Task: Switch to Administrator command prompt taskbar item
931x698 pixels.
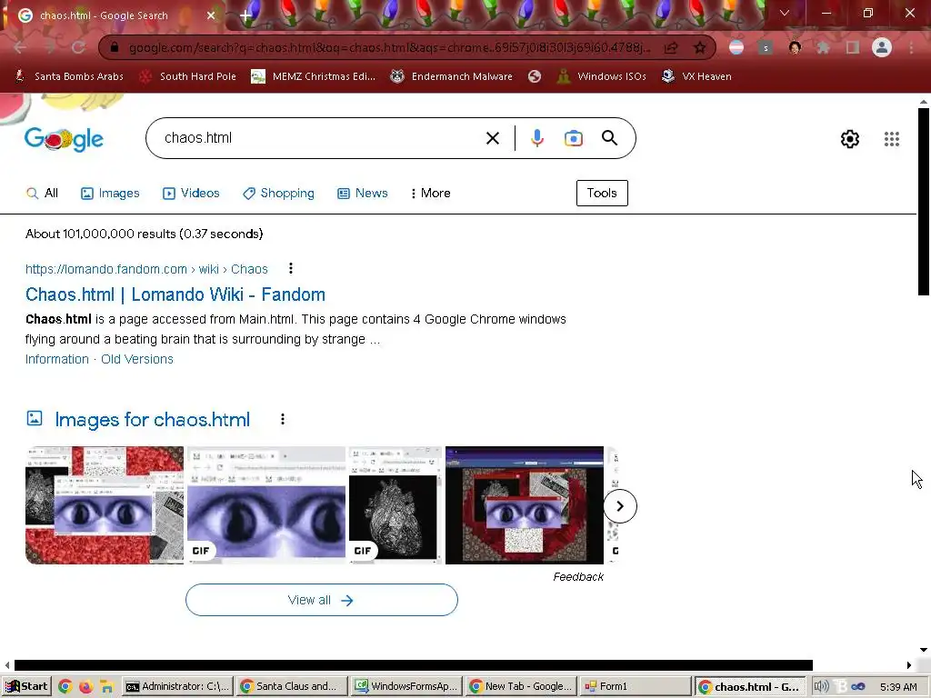Action: click(177, 687)
